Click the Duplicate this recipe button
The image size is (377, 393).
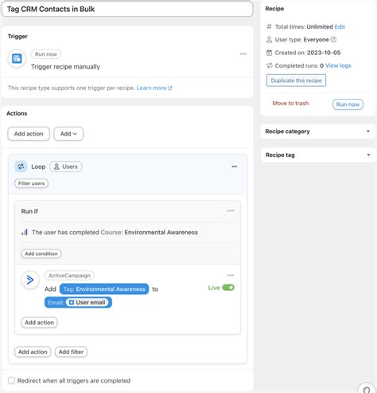point(296,81)
